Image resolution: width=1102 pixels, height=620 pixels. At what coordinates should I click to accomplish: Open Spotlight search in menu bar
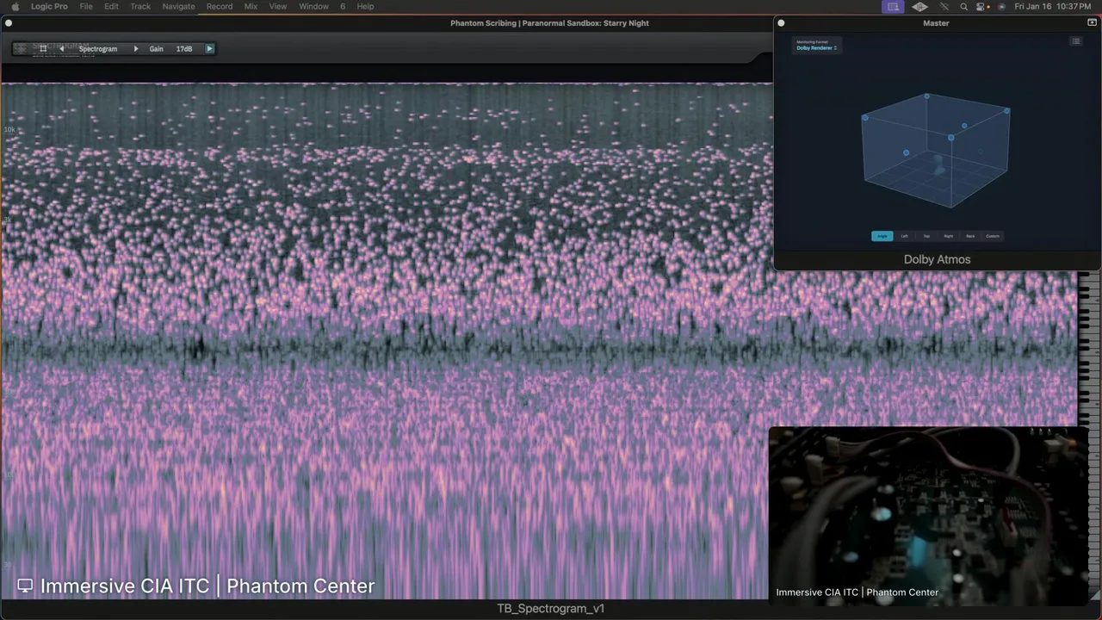963,6
